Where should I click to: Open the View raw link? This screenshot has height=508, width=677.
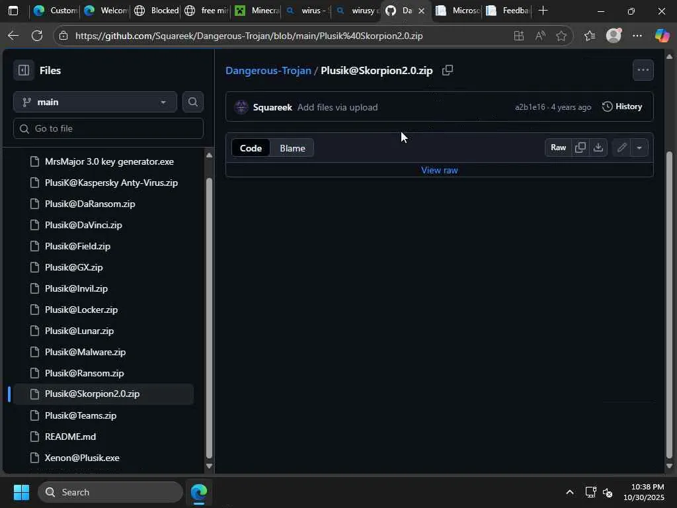tap(439, 170)
